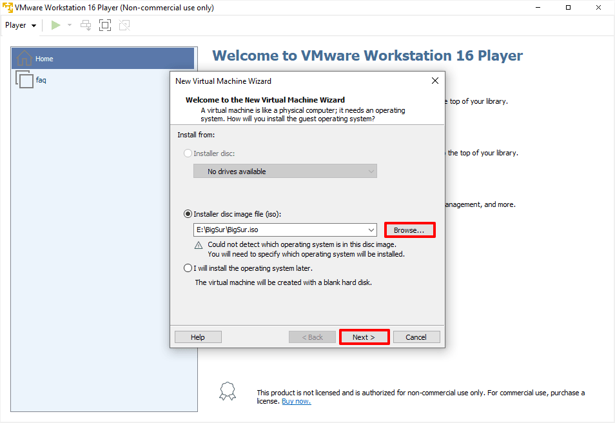This screenshot has height=423, width=615.
Task: Choose I will install operating system later
Action: pyautogui.click(x=188, y=268)
